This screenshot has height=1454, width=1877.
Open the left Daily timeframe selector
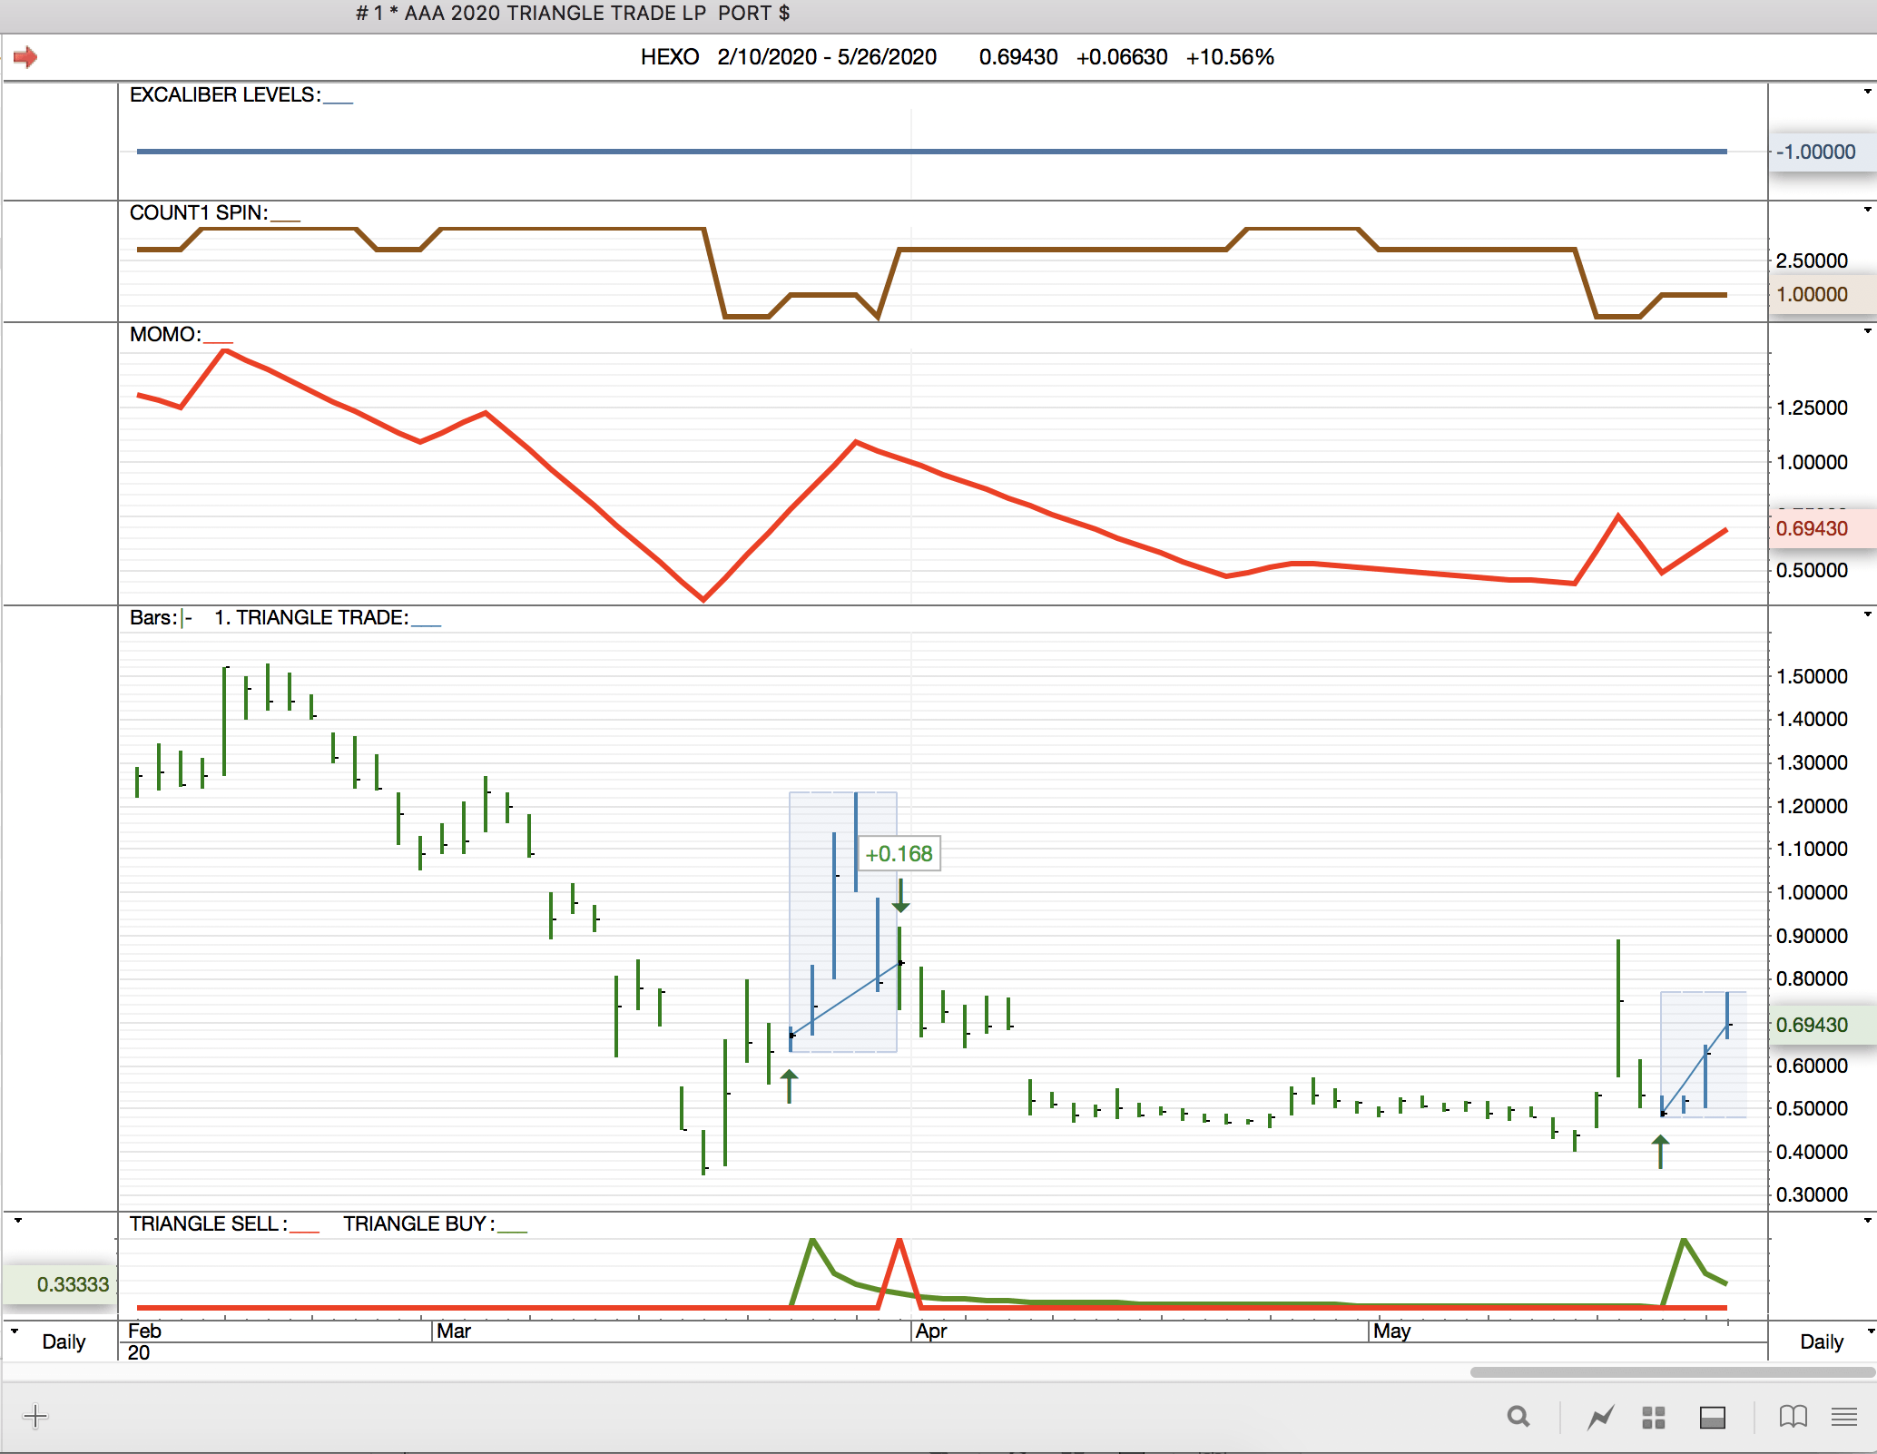(x=63, y=1341)
